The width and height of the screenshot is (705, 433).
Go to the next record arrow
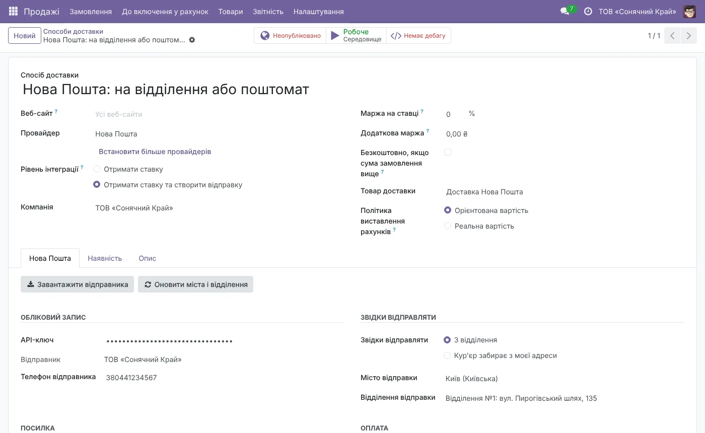(x=688, y=36)
